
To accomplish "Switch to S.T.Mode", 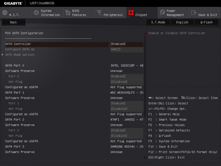I will click(x=158, y=22).
